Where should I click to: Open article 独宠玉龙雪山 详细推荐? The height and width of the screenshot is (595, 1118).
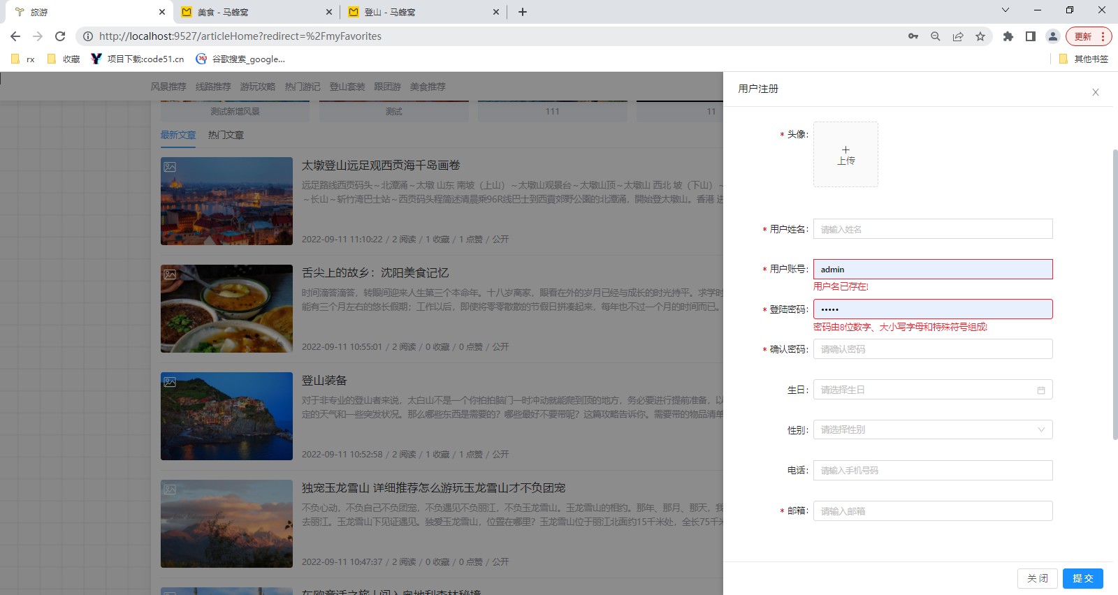tap(433, 488)
